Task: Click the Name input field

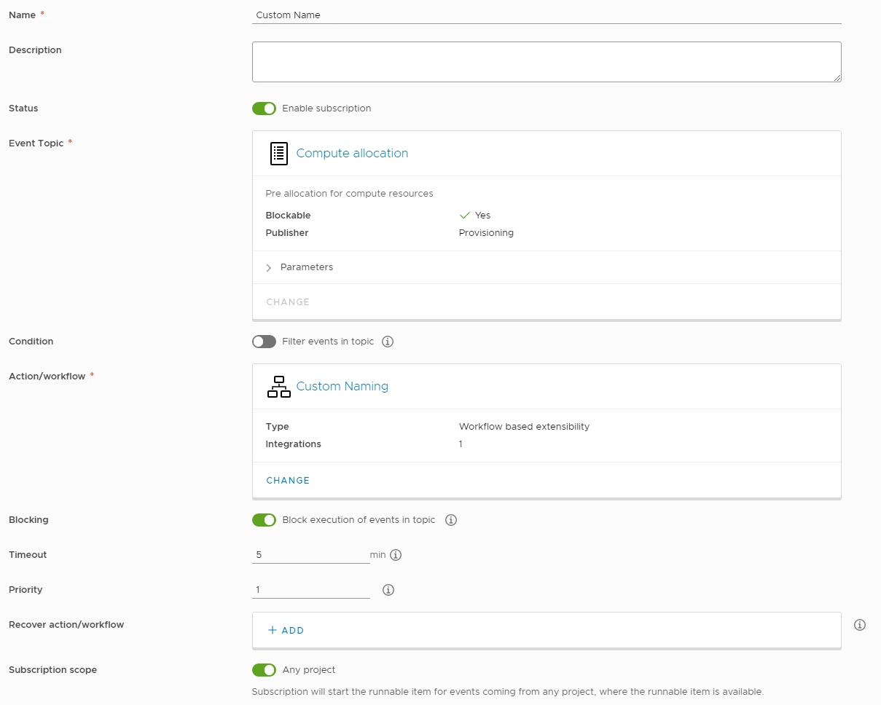Action: [547, 15]
